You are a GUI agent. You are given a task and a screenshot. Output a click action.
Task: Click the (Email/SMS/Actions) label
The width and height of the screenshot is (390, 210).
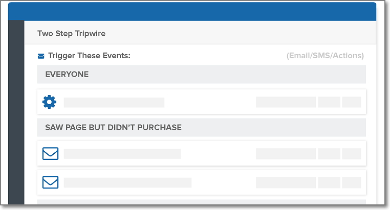pyautogui.click(x=325, y=56)
